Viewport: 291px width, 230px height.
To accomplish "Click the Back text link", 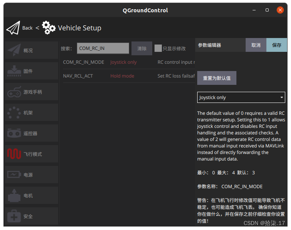I will (x=27, y=28).
